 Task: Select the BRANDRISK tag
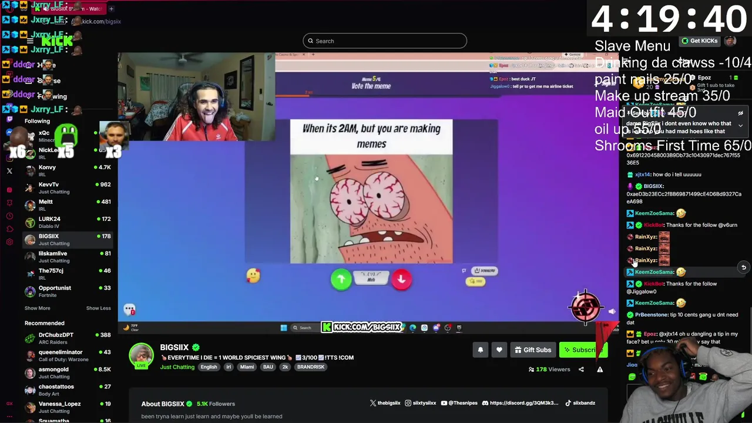coord(311,367)
